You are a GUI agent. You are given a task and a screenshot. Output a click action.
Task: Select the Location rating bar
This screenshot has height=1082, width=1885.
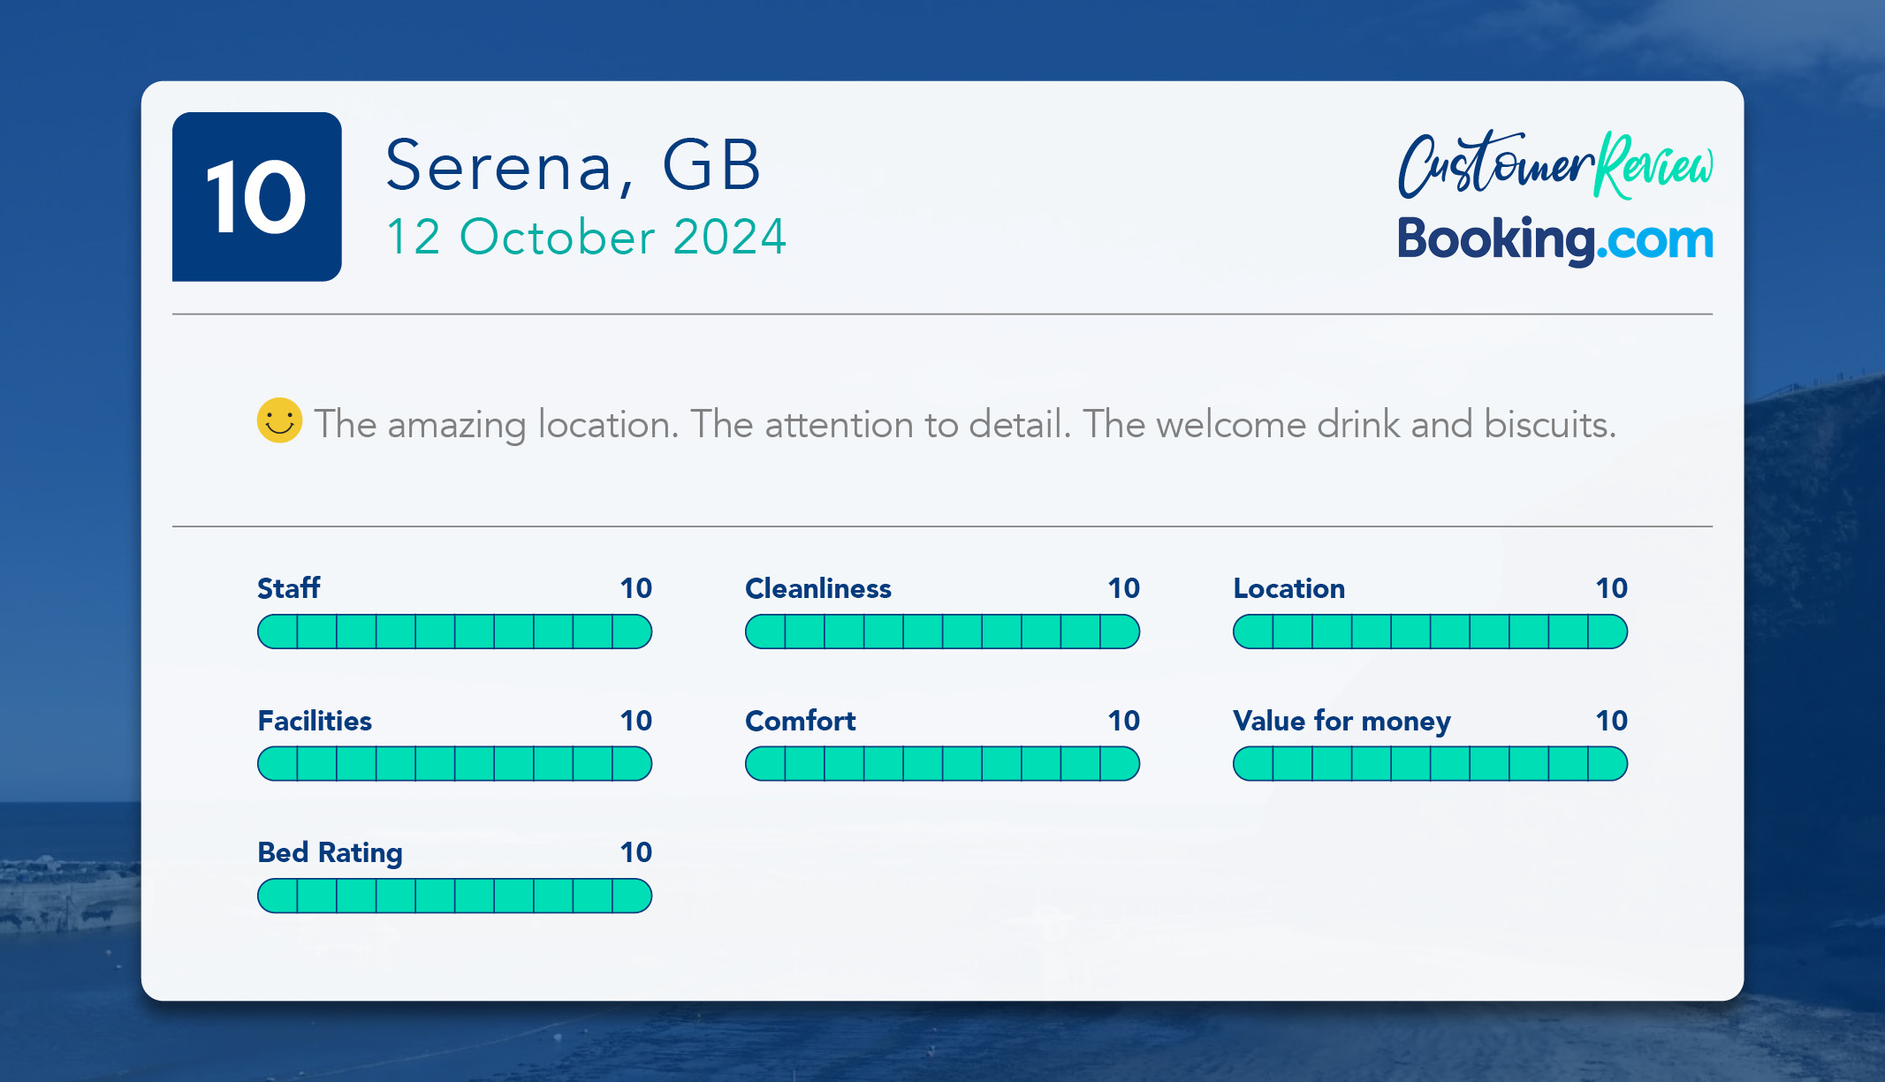1431,632
